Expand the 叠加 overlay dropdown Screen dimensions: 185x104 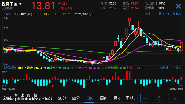(168, 14)
